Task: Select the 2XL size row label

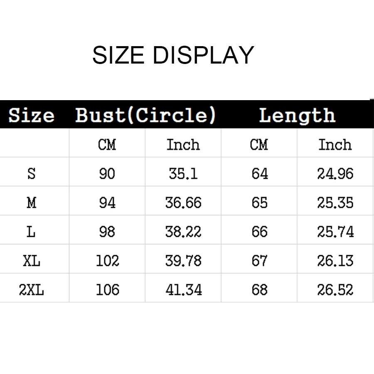Action: (x=32, y=290)
